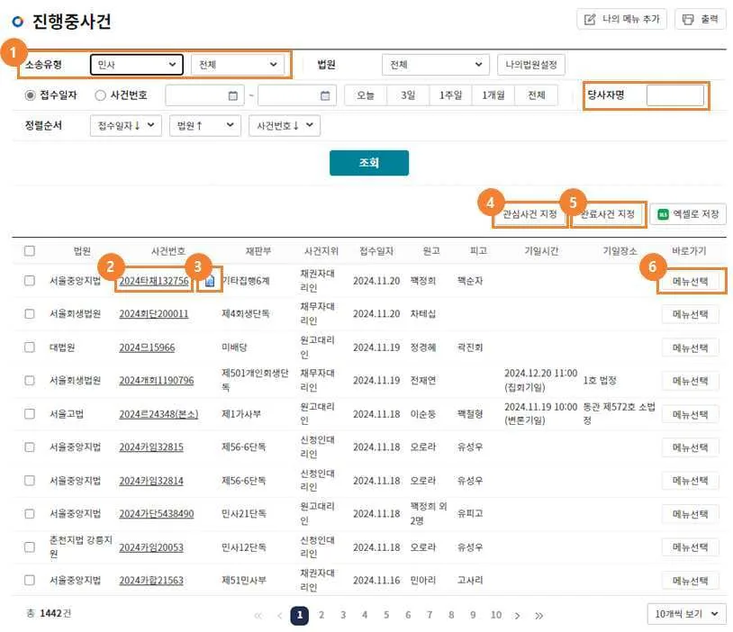
Task: Save list with 엑셀로 저장
Action: point(688,214)
